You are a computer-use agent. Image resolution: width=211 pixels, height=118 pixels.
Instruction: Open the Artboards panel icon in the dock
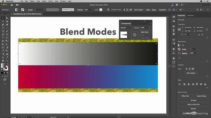[x=174, y=66]
